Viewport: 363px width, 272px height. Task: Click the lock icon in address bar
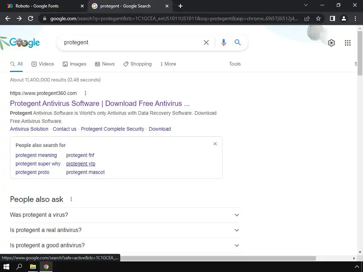click(45, 18)
